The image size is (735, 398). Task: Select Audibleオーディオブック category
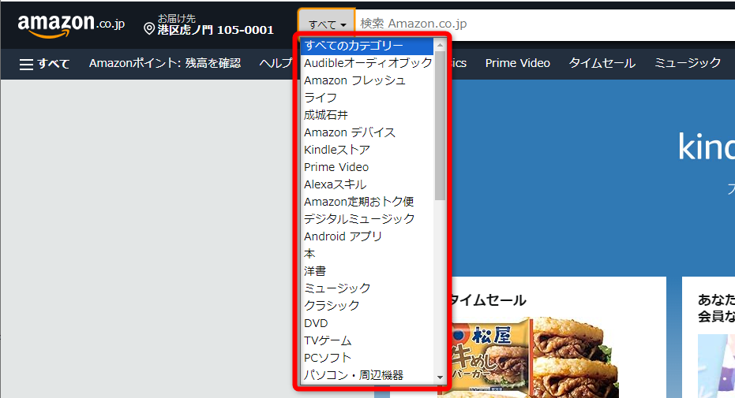(368, 63)
